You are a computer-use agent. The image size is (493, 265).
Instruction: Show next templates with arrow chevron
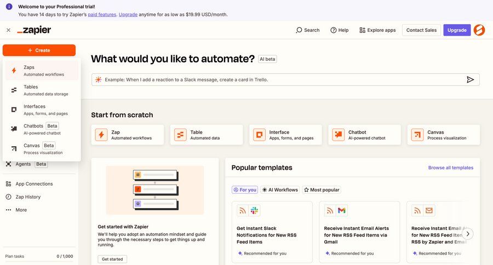[x=468, y=234]
